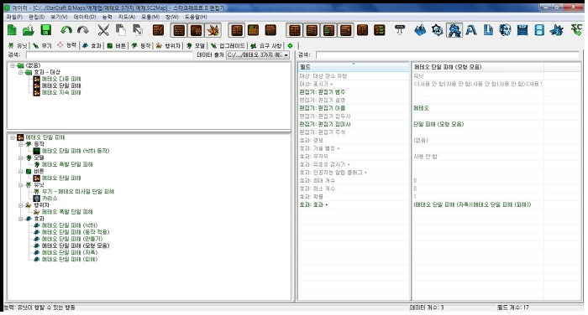Click the blue creature module icon
This screenshot has height=315, width=588.
pos(556,30)
